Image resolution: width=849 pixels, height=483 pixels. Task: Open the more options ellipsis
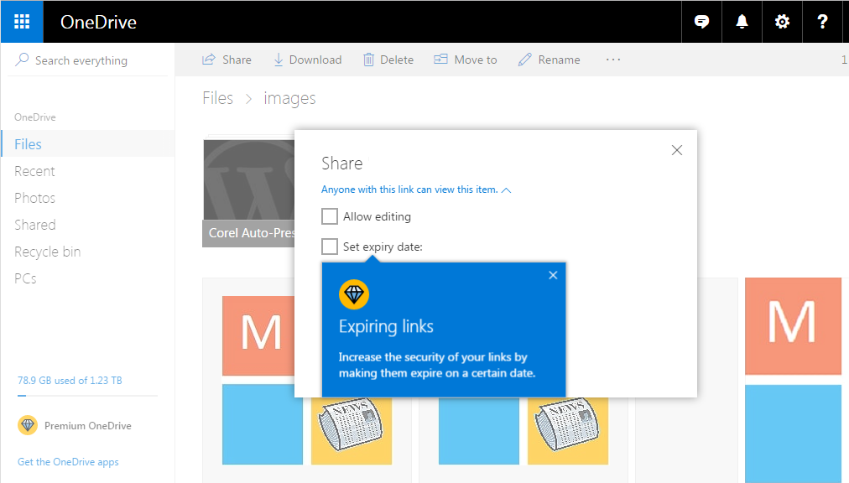point(613,60)
